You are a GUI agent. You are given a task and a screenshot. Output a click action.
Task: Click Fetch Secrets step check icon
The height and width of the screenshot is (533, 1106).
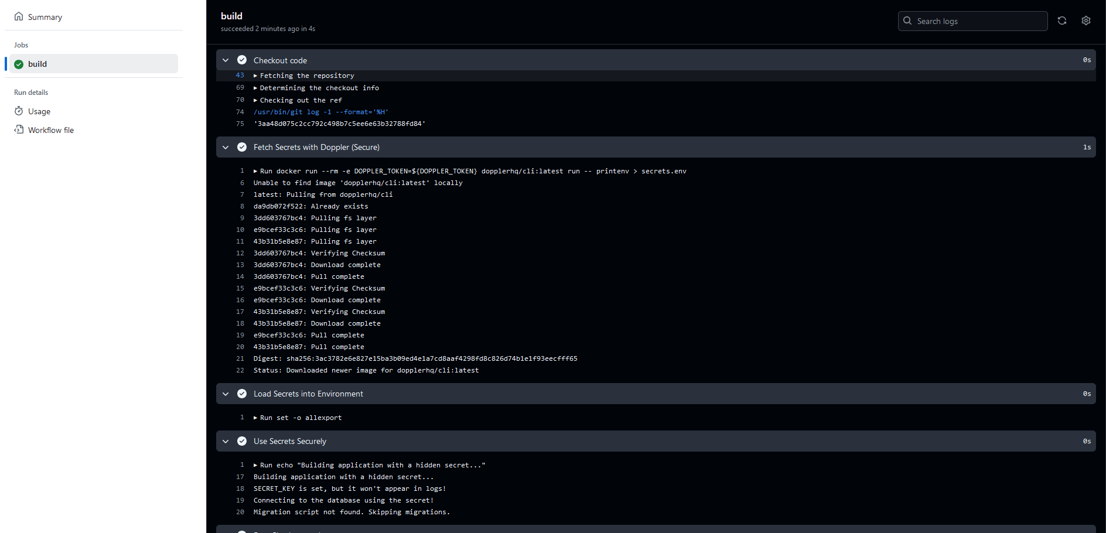point(242,147)
